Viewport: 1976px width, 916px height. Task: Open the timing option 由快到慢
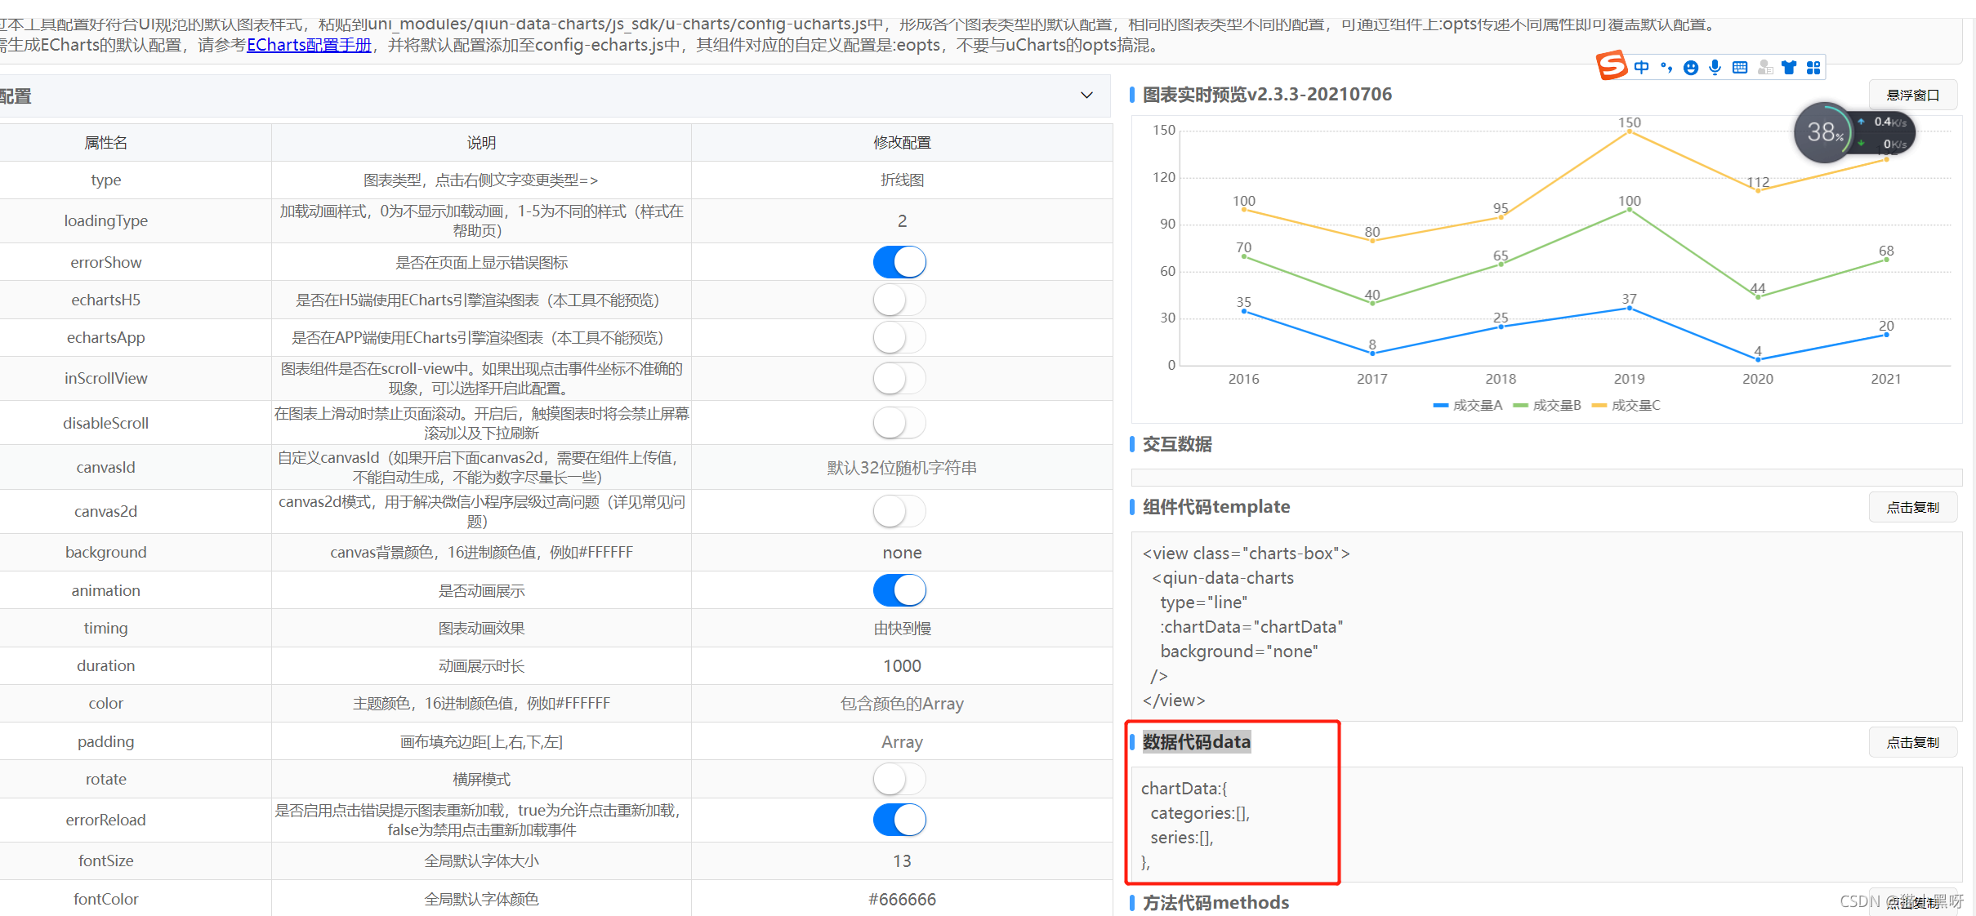coord(902,629)
